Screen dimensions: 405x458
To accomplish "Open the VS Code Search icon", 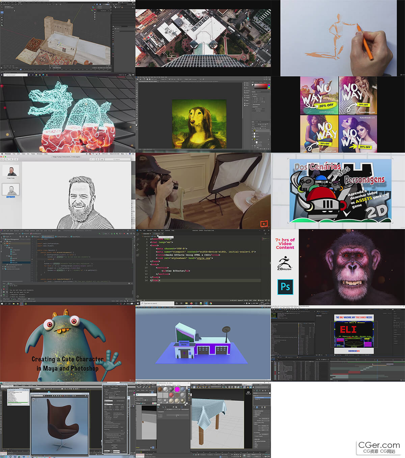I will [138, 239].
